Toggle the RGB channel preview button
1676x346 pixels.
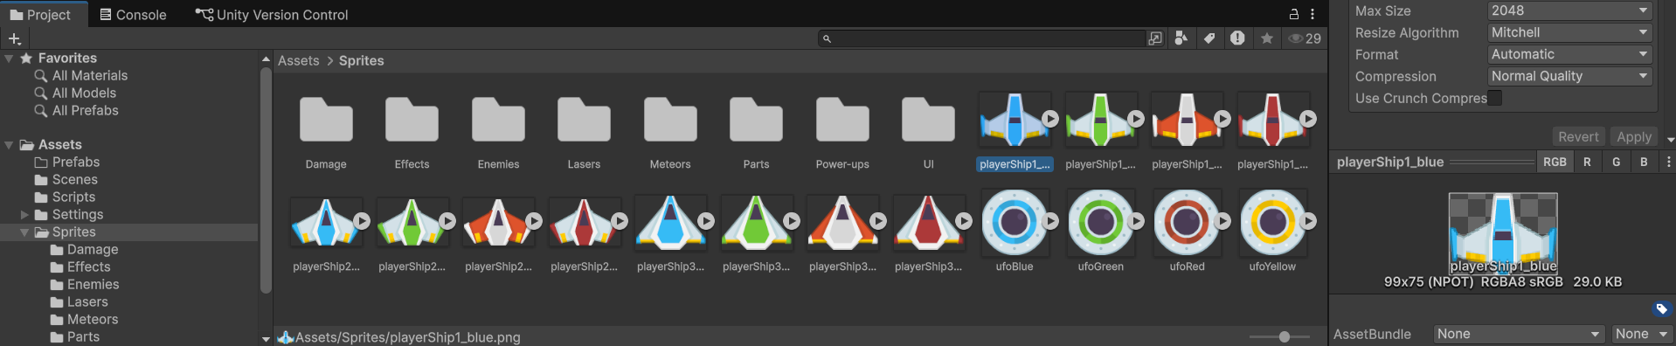pos(1555,162)
